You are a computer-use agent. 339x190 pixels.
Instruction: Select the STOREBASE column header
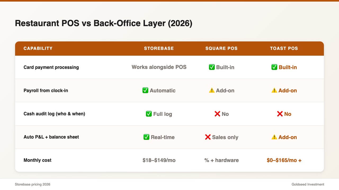(x=159, y=48)
